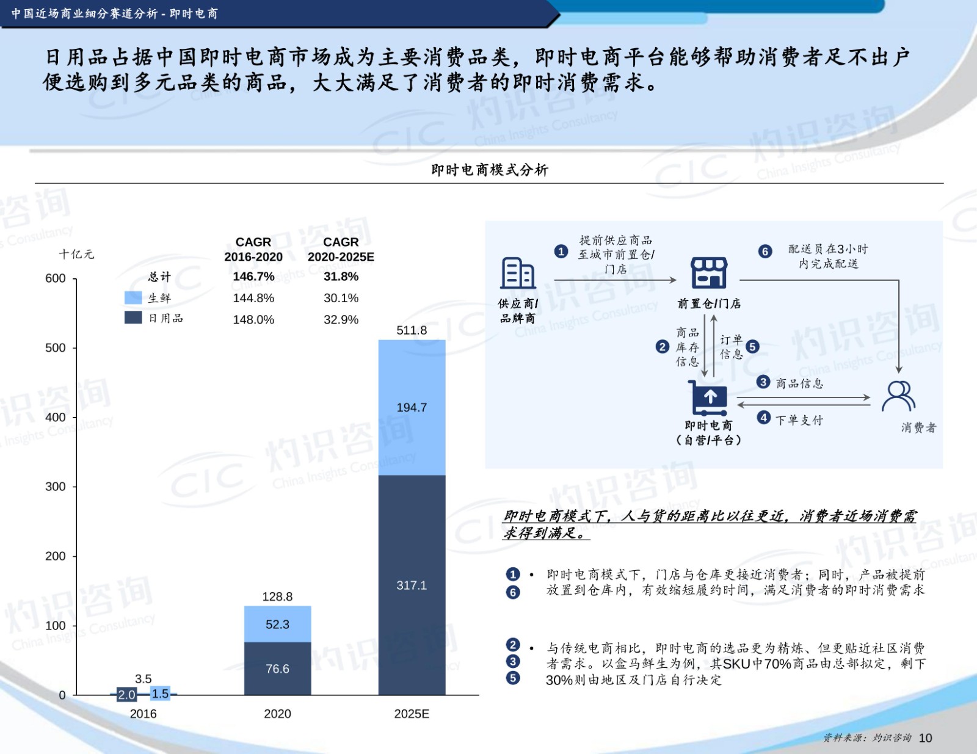Click the CAGR 2020-2025E column header
This screenshot has height=754, width=977.
pyautogui.click(x=341, y=249)
